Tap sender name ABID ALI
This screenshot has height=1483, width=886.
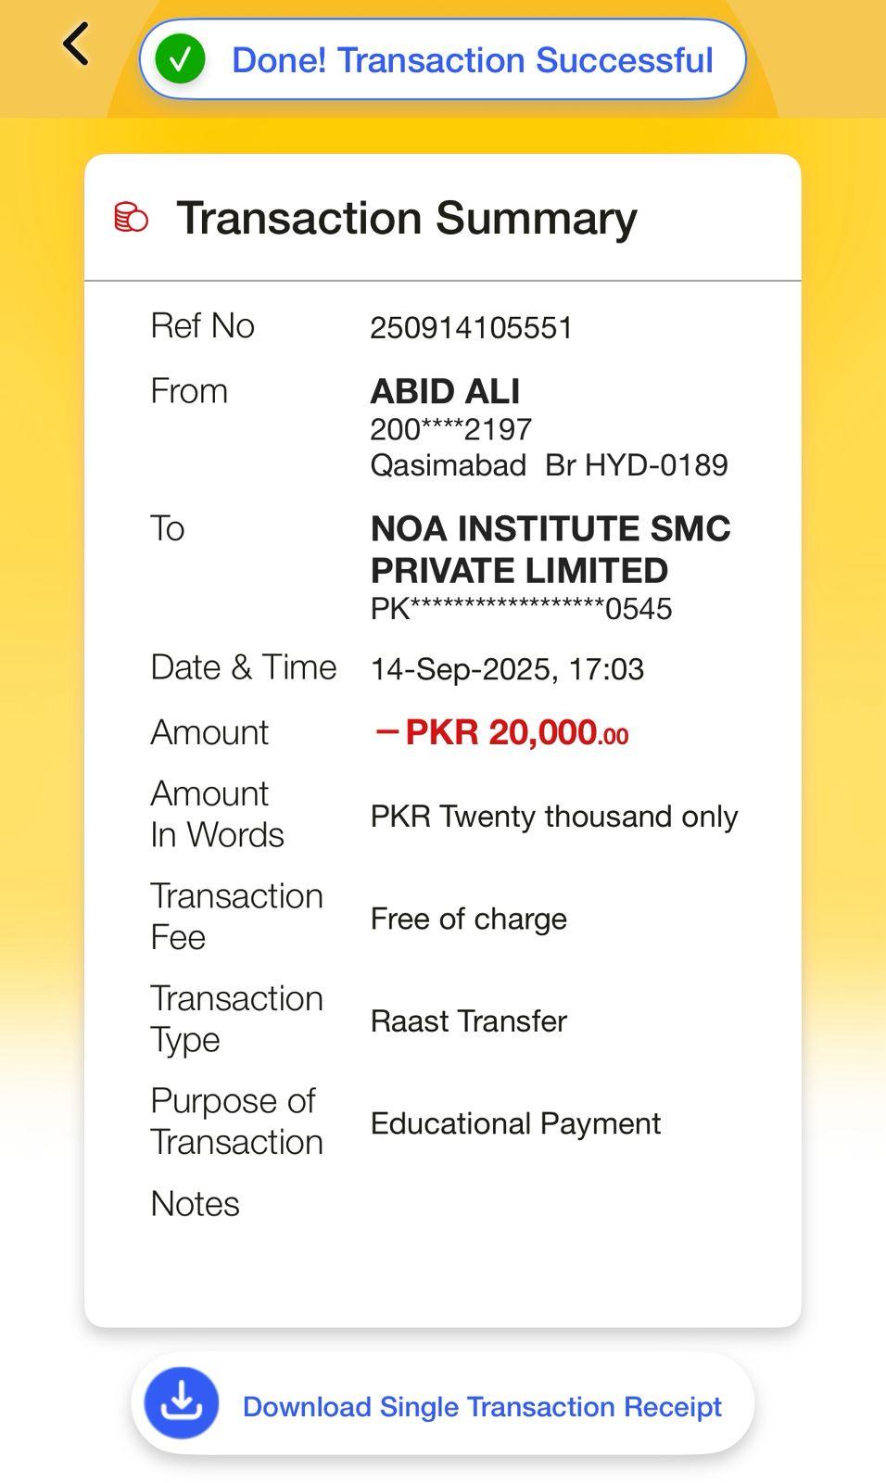point(445,391)
